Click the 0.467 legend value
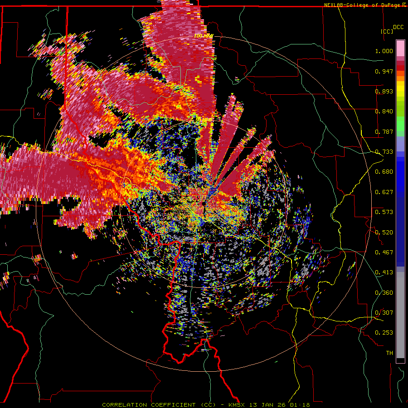 384,253
